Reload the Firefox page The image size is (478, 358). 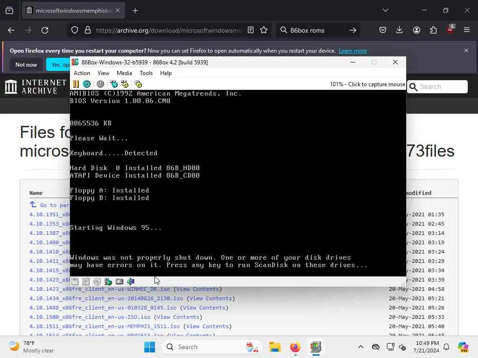(45, 30)
